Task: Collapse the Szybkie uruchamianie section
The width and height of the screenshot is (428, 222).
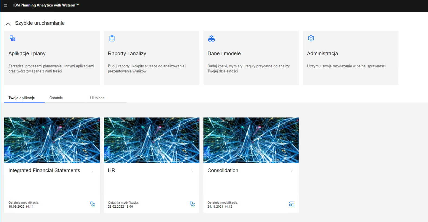Action: 8,24
